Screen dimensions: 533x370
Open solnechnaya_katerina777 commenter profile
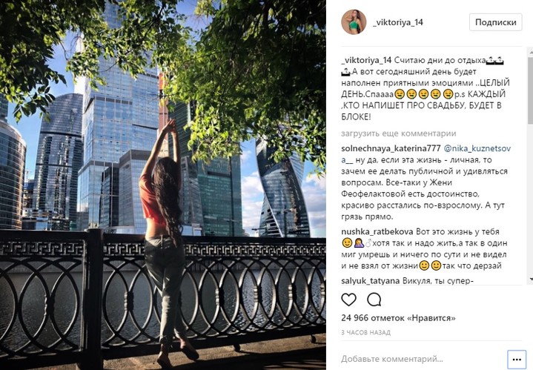(391, 148)
